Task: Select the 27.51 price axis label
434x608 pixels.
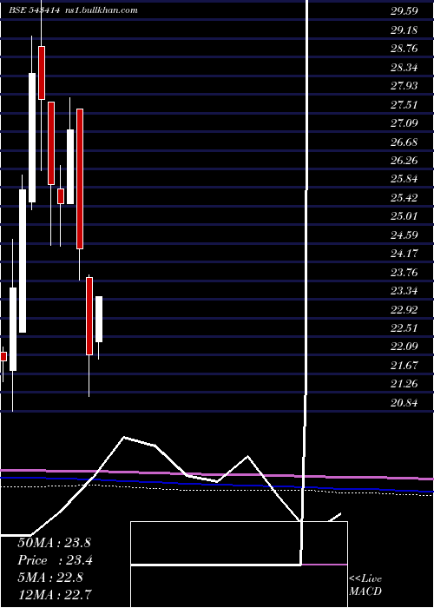Action: pos(404,105)
